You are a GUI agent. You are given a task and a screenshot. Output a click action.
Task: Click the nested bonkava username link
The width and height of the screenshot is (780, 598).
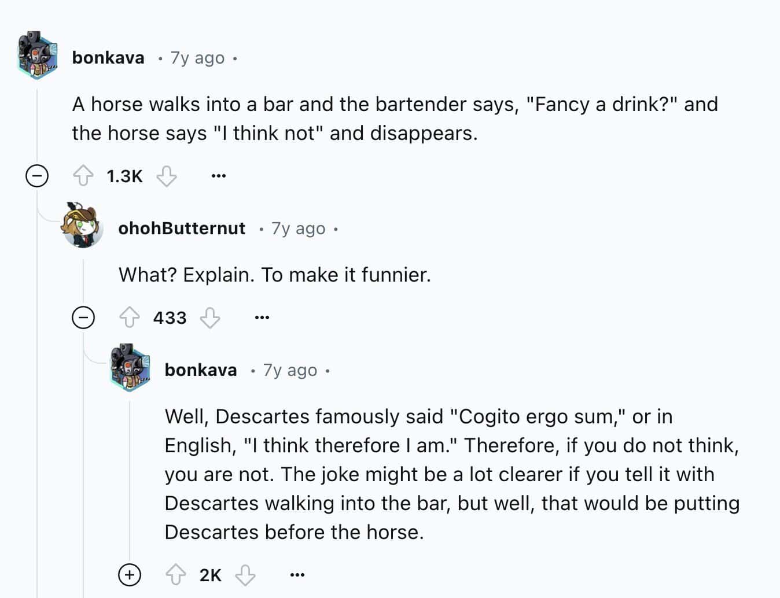200,370
